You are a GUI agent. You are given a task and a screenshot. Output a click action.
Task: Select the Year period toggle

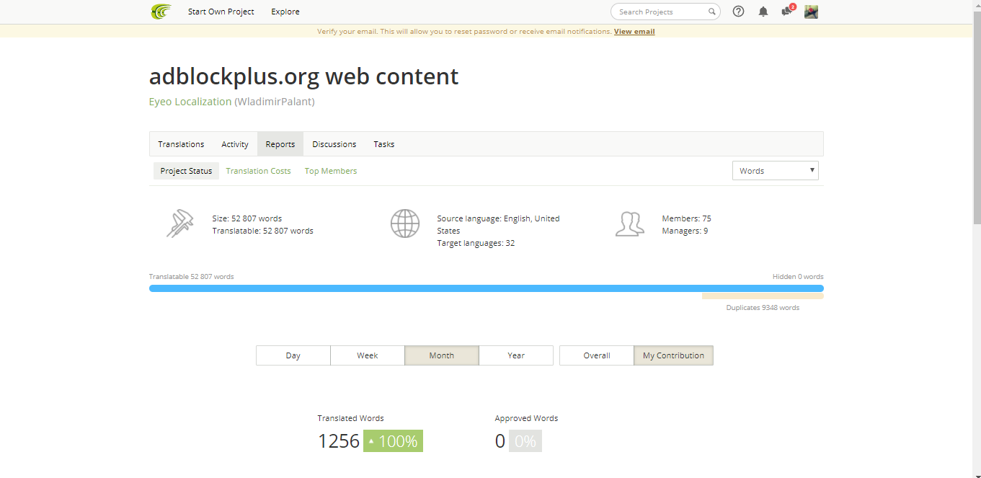pyautogui.click(x=516, y=355)
